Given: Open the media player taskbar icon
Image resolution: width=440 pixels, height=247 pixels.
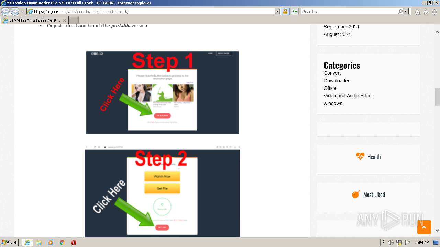Looking at the screenshot, I should (x=51, y=243).
